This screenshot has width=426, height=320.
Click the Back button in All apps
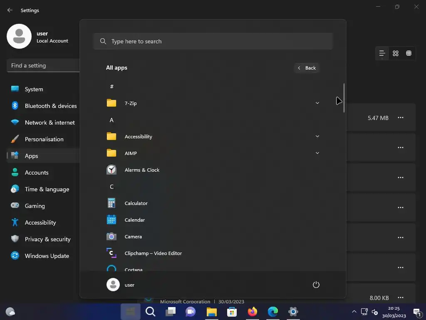click(x=307, y=68)
